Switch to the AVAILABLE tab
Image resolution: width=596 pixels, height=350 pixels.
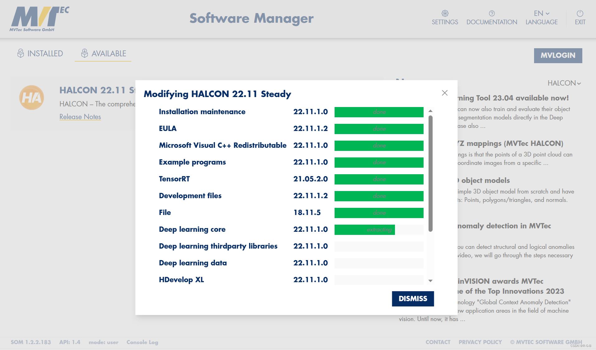[103, 54]
